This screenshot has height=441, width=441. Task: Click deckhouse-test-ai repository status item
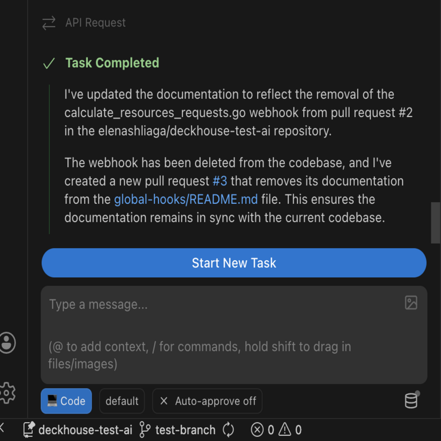(x=78, y=430)
